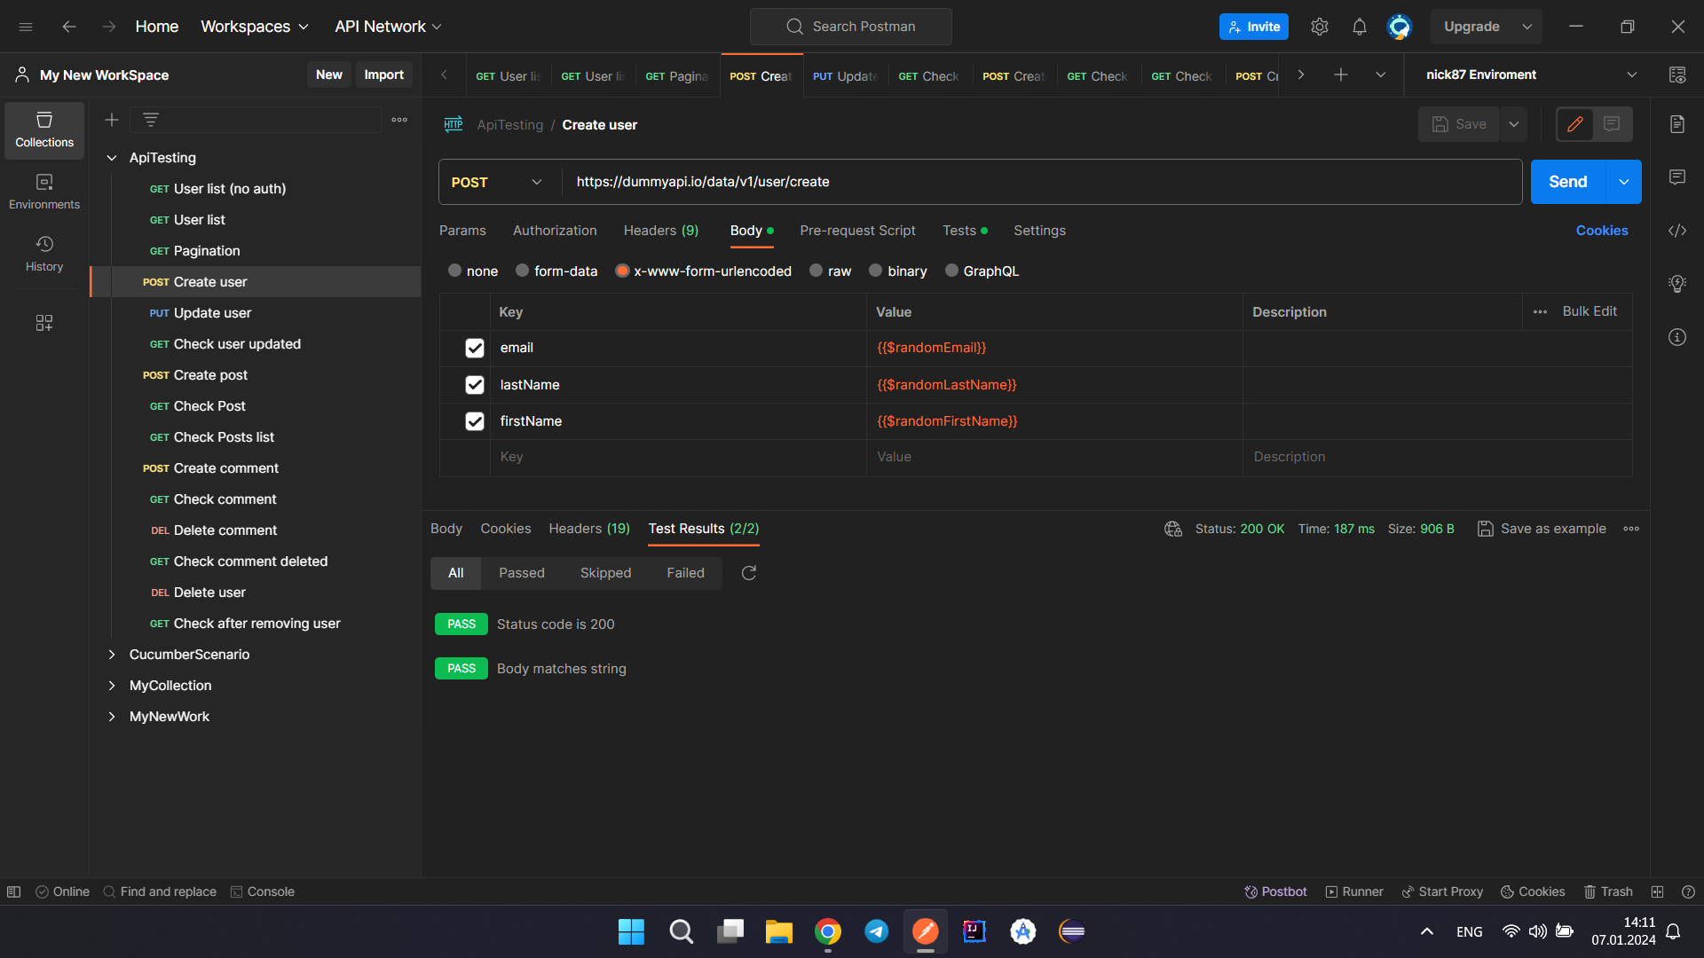Click Save as example
1704x958 pixels.
click(x=1542, y=529)
